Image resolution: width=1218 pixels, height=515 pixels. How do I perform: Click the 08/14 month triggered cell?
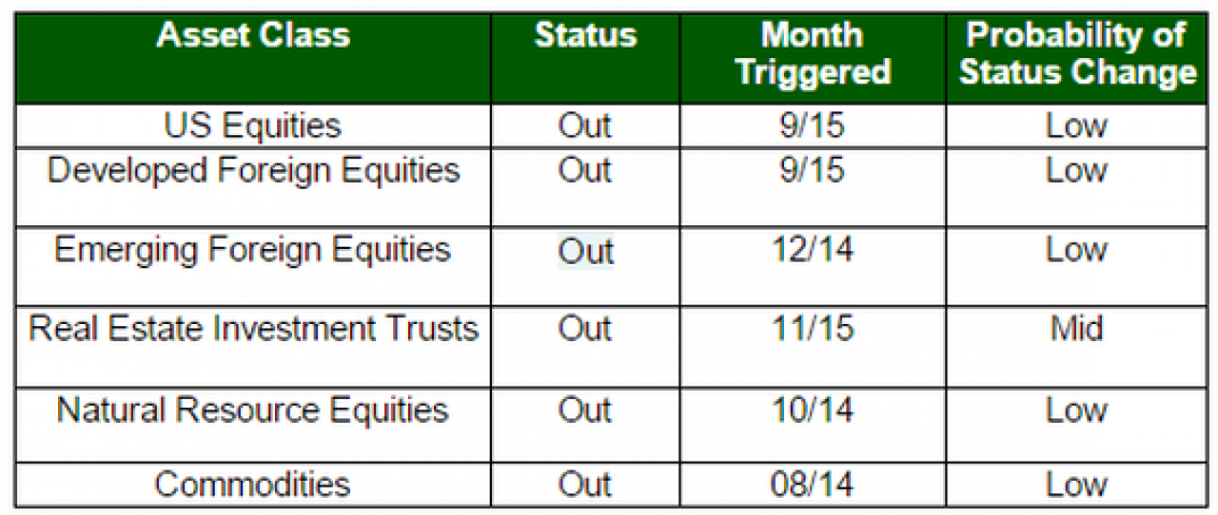point(813,485)
